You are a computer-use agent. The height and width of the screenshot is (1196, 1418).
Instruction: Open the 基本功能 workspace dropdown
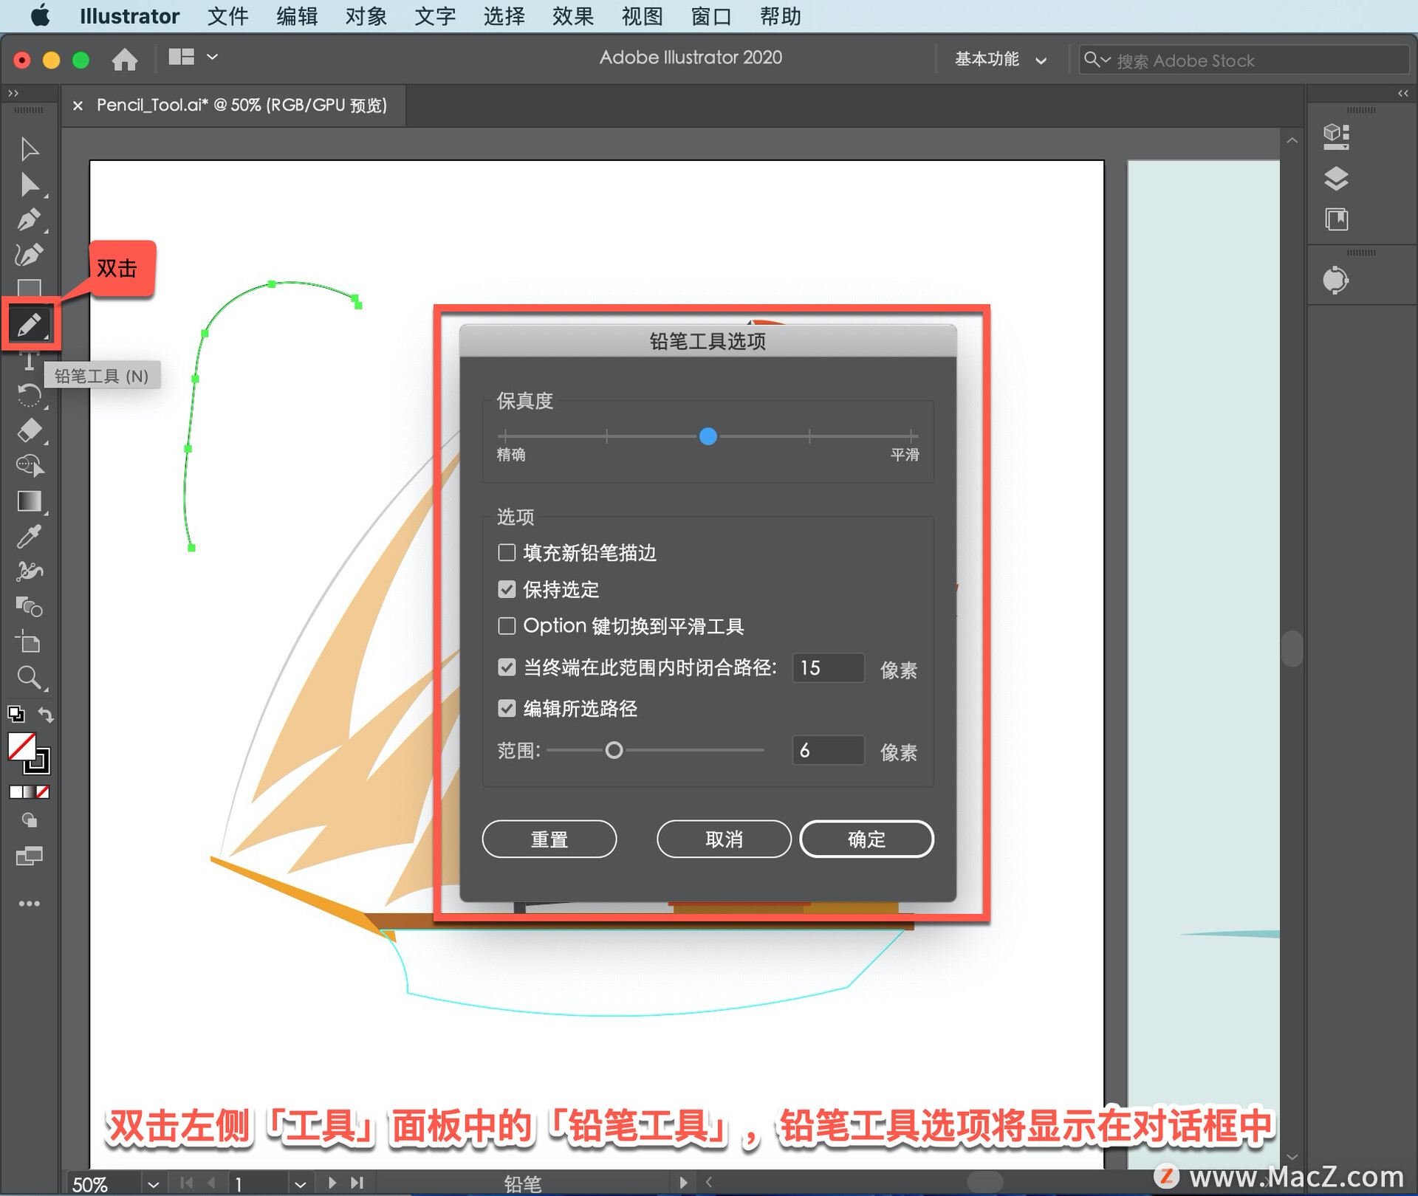[1001, 59]
